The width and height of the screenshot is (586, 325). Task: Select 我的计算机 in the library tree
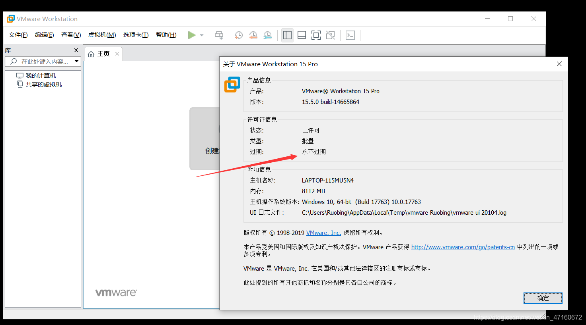click(41, 75)
